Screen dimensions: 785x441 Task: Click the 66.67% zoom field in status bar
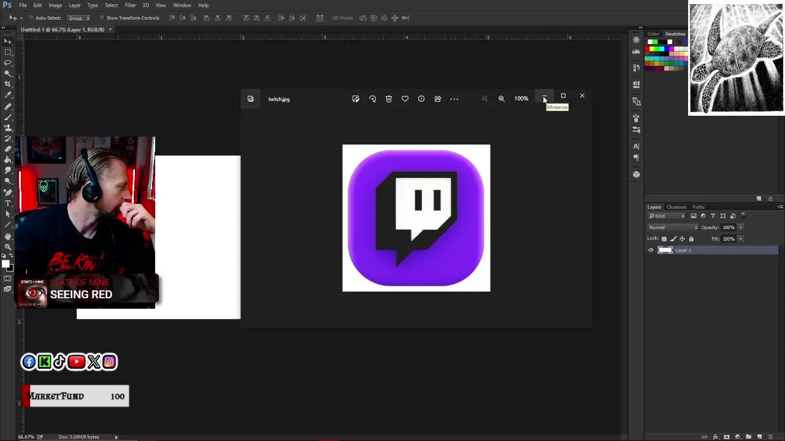[x=26, y=437]
